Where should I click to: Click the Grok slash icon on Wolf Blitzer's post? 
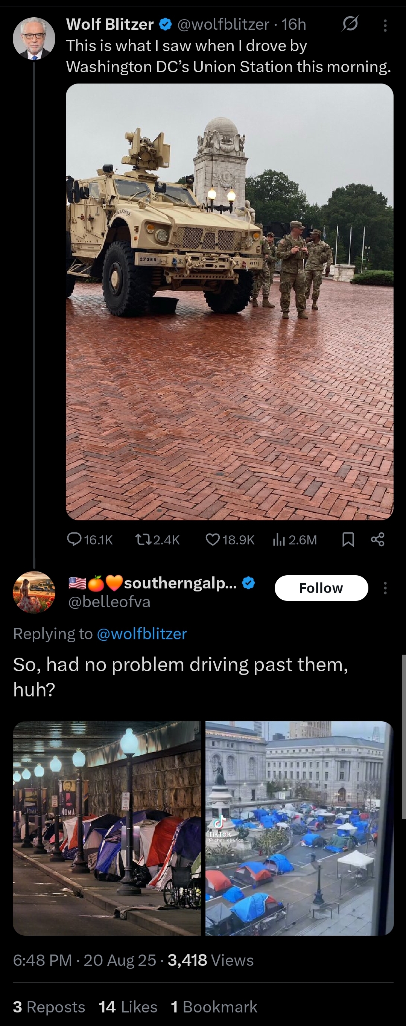[350, 24]
